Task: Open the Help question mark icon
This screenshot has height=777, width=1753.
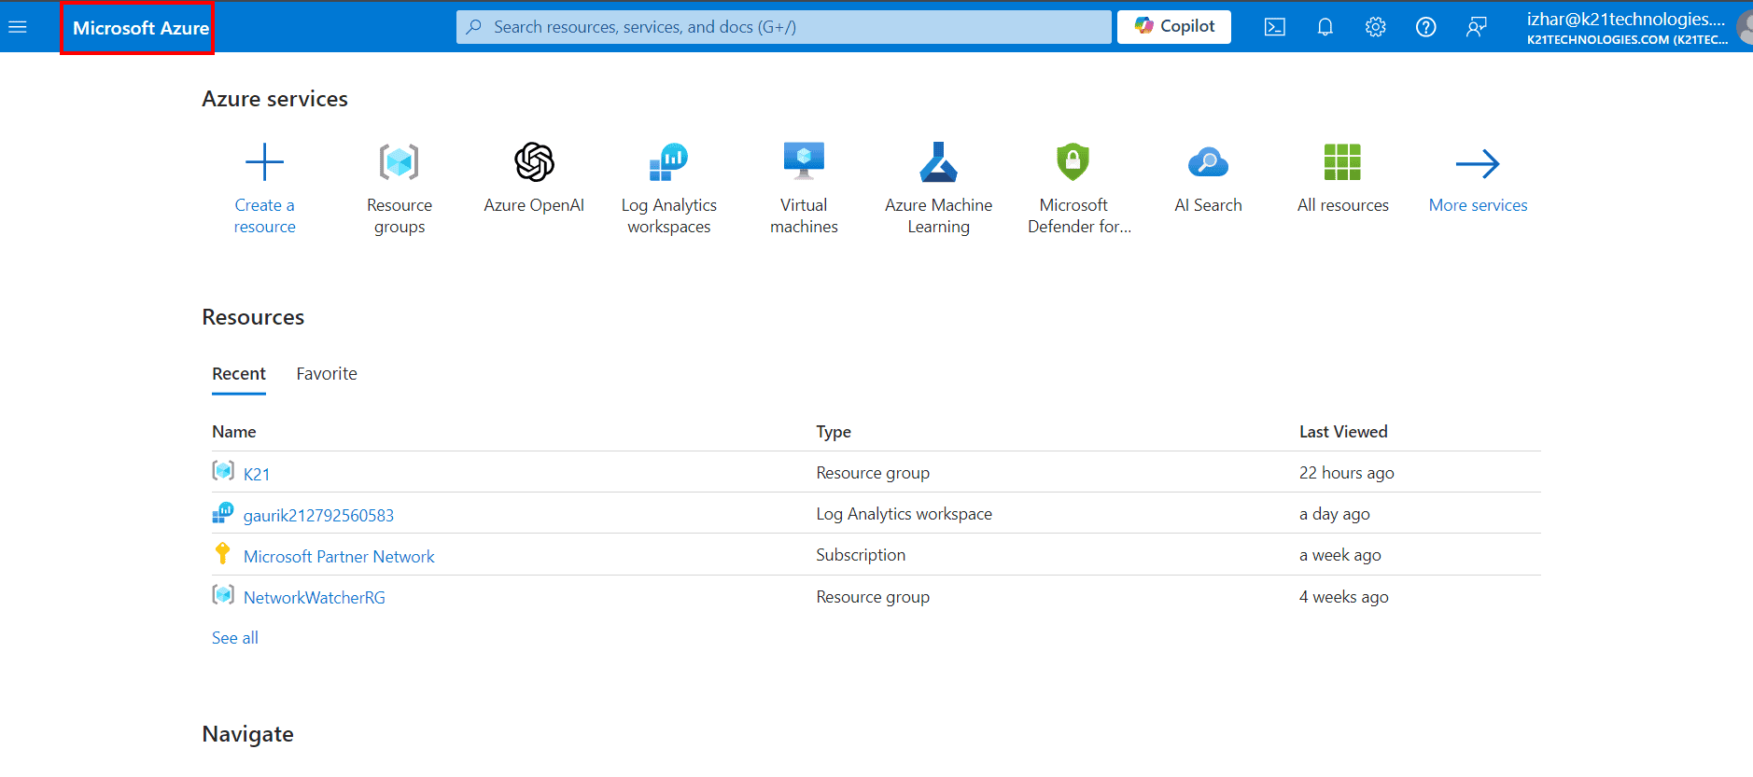Action: click(x=1425, y=27)
